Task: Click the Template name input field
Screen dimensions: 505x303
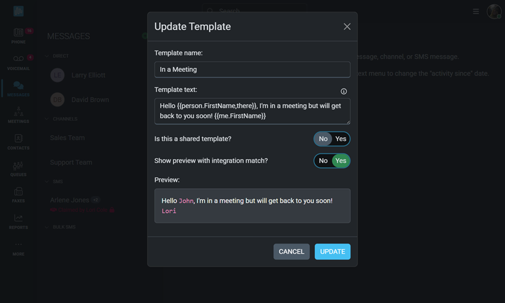Action: pyautogui.click(x=252, y=70)
